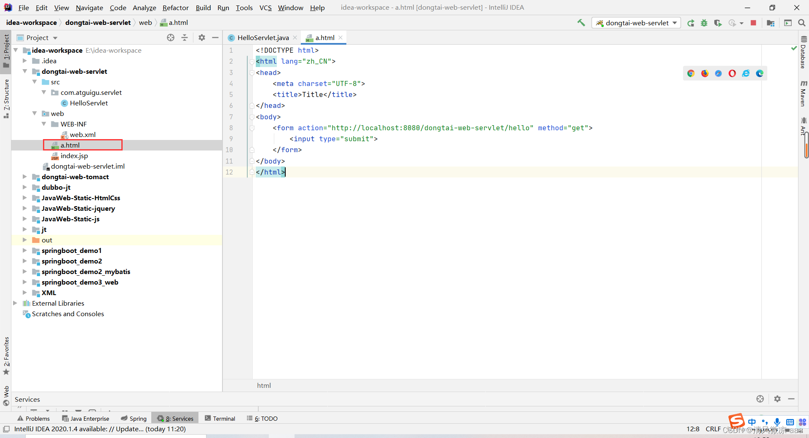Open Services panel settings gear
This screenshot has width=809, height=438.
pos(777,399)
